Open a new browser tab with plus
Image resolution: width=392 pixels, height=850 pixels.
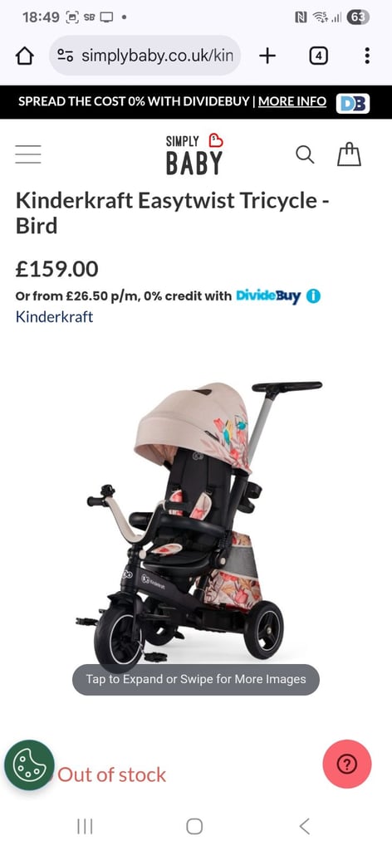[267, 56]
